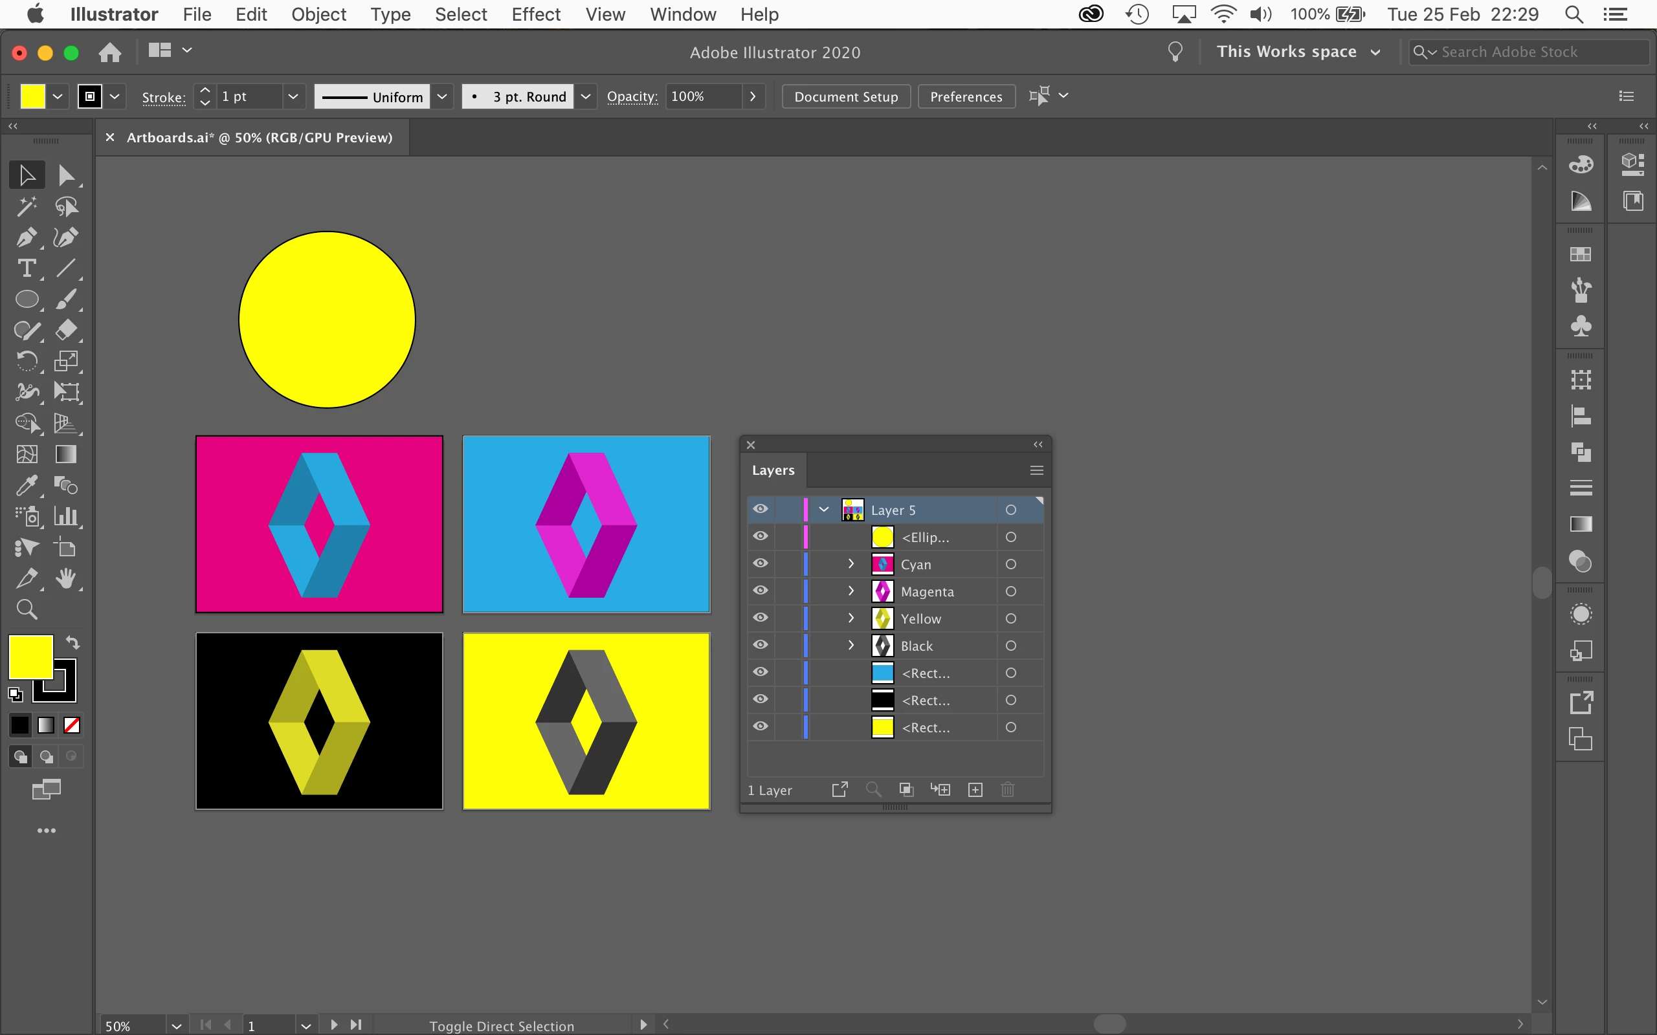Click the yellow fill color swatch in toolbar
Screen dimensions: 1657x1035
[x=30, y=657]
